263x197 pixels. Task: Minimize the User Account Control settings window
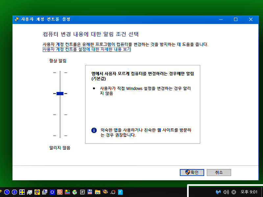221,19
